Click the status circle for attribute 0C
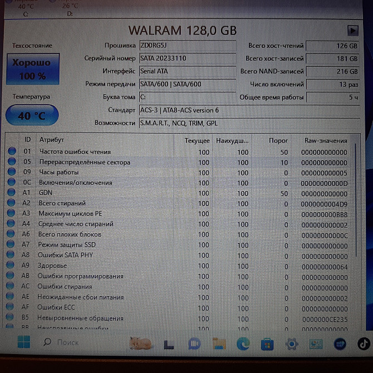This screenshot has width=373, height=373. [12, 182]
